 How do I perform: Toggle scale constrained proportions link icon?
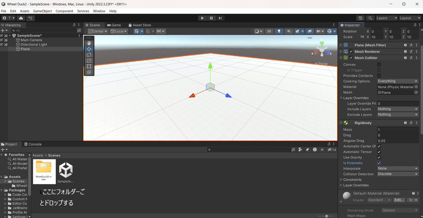362,37
